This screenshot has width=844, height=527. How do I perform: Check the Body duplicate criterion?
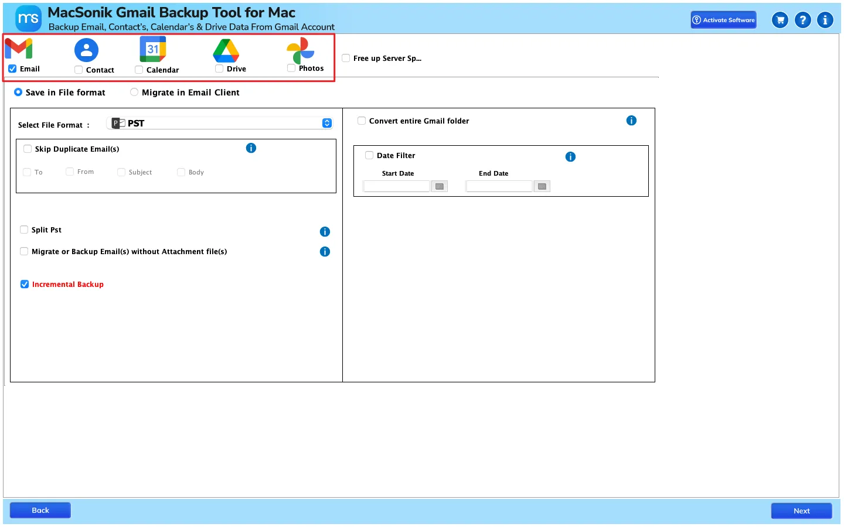[x=181, y=172]
